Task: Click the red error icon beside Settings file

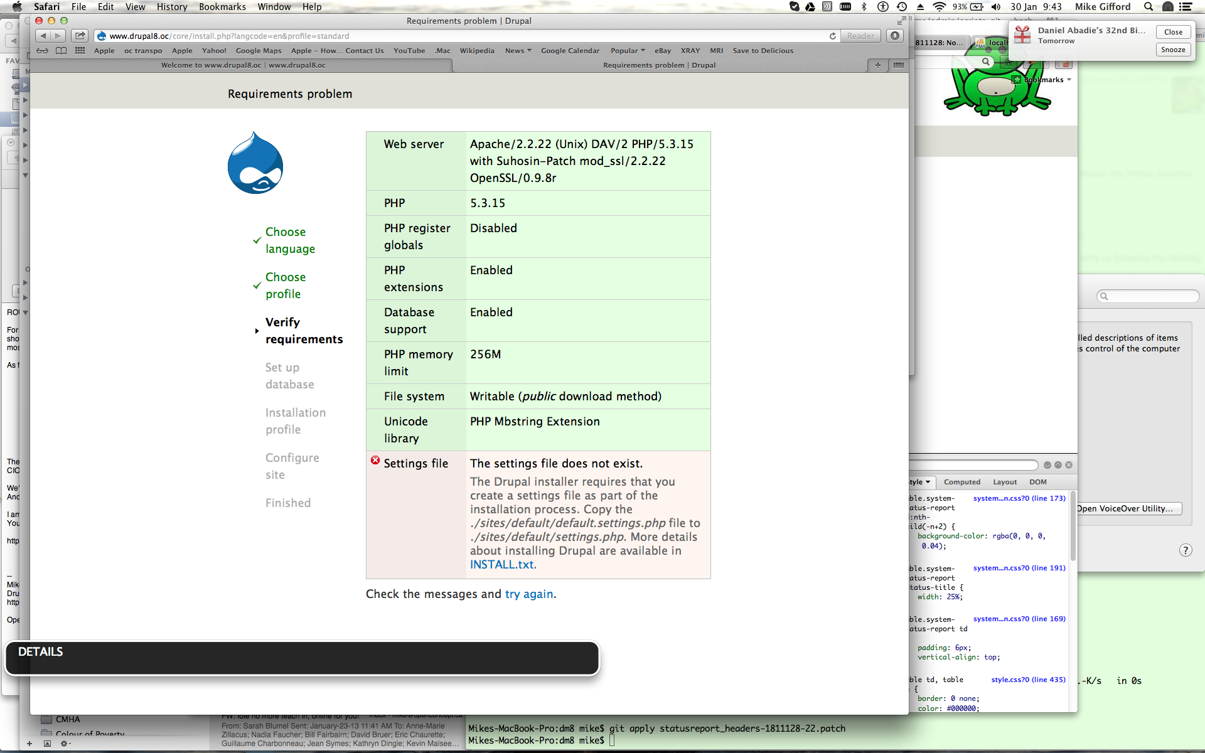Action: point(375,461)
